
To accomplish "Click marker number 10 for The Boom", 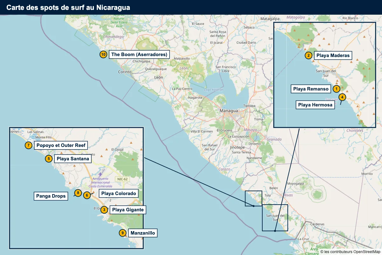I will coord(103,55).
